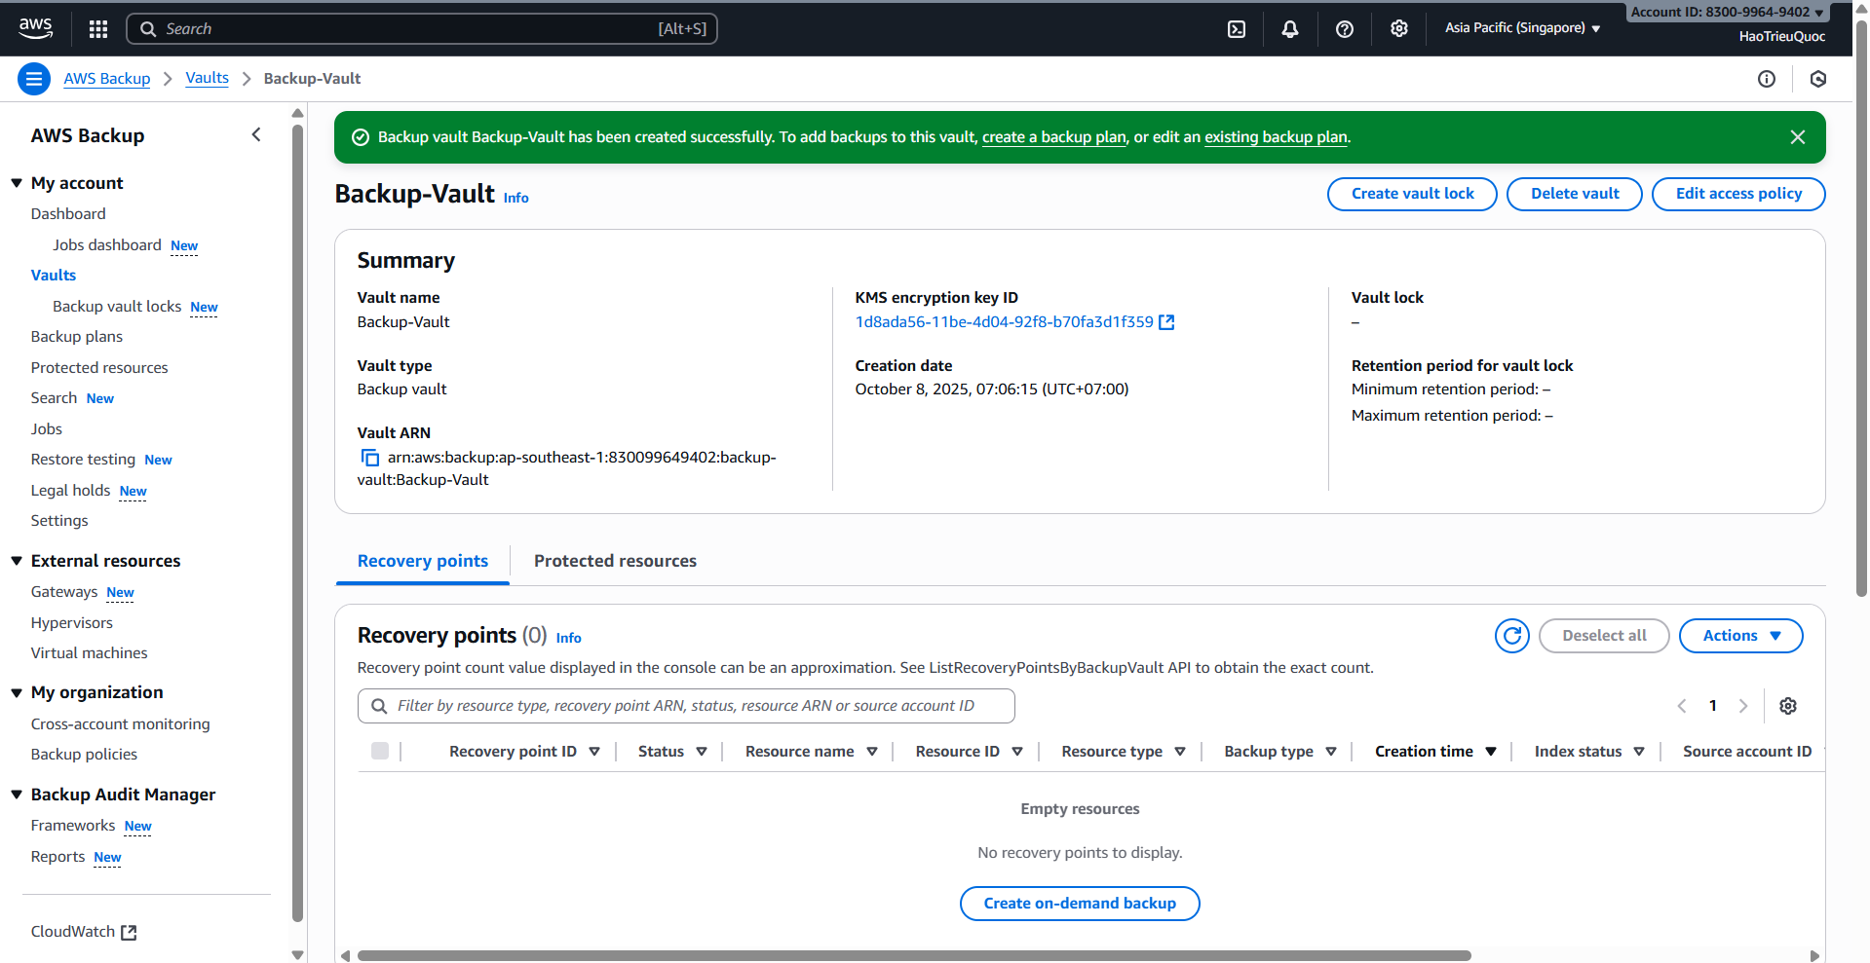Open the notifications bell
This screenshot has width=1870, height=963.
1289,29
